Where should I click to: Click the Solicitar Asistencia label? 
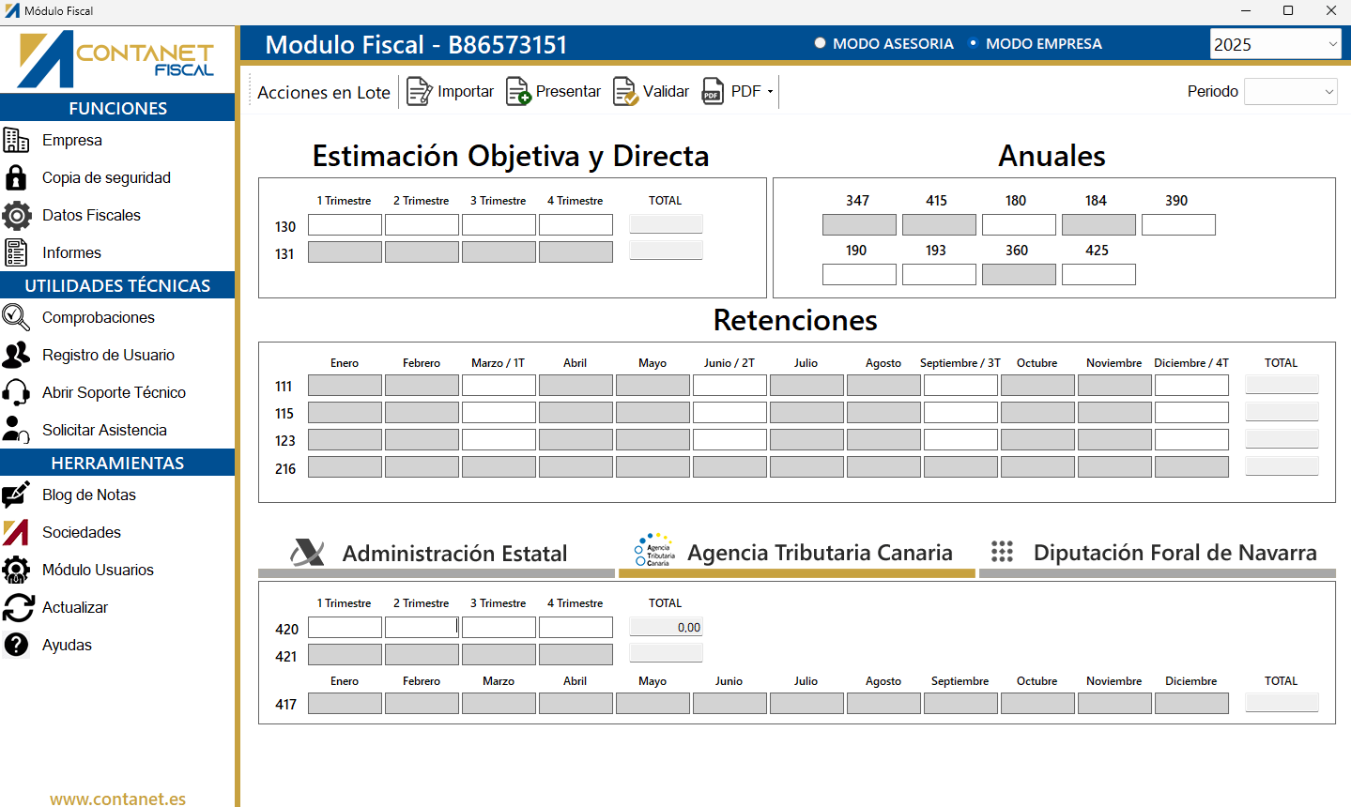[x=104, y=430]
